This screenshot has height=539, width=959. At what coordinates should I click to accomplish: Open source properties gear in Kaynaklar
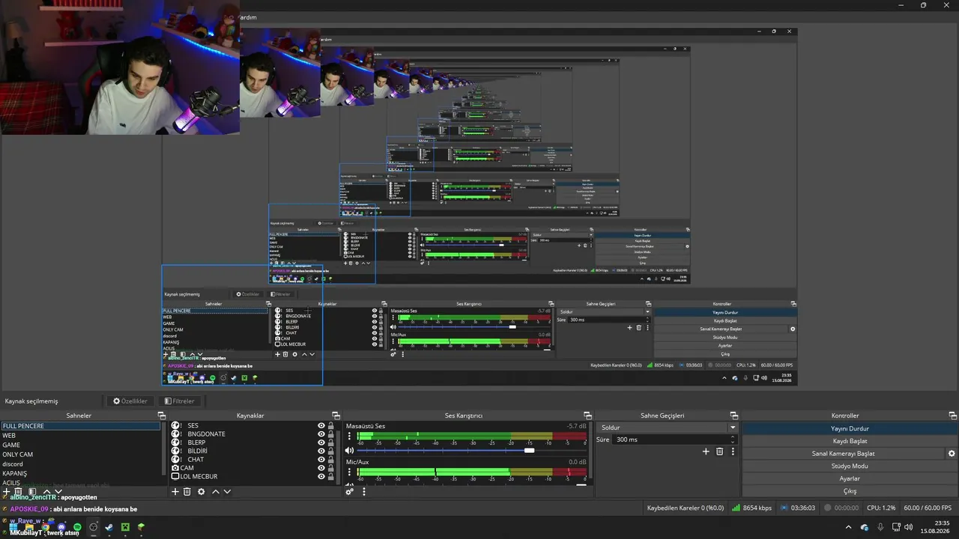[x=201, y=492]
